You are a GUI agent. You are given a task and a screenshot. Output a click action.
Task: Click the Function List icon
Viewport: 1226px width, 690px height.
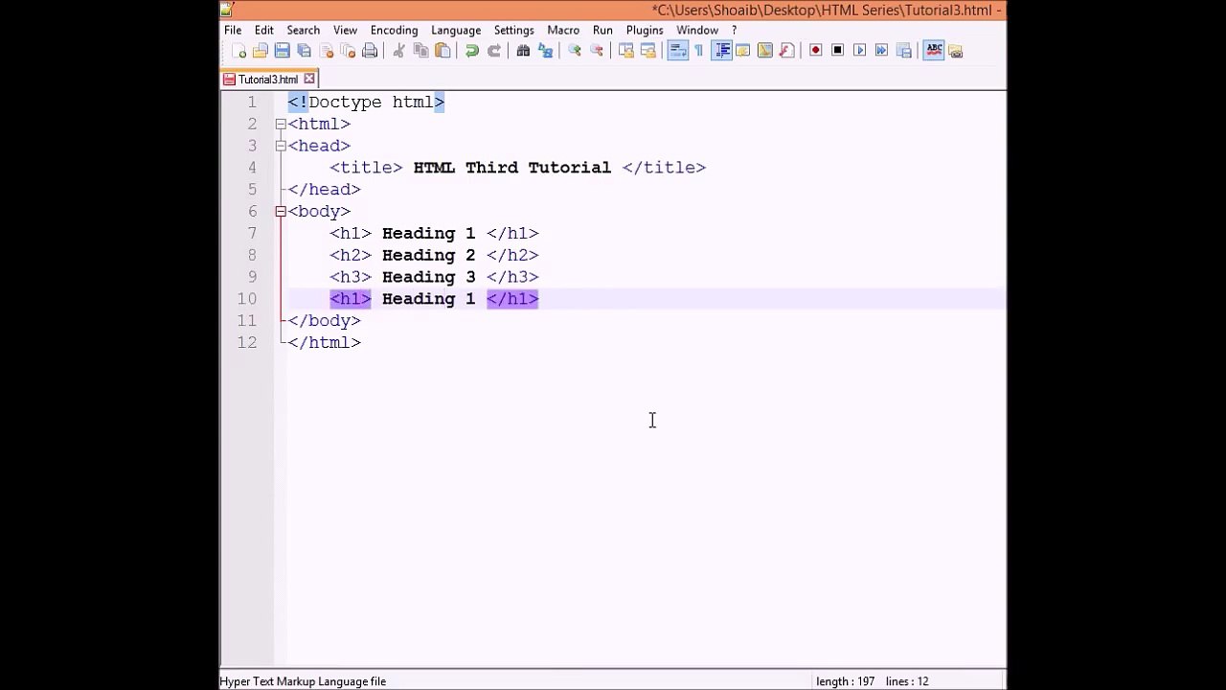(x=786, y=51)
